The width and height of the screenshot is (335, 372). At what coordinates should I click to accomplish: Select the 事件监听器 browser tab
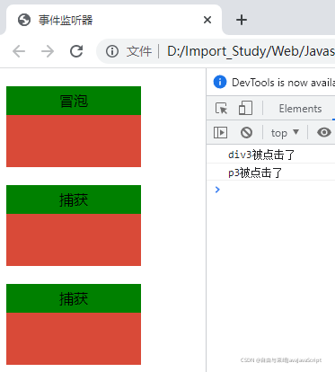point(114,20)
